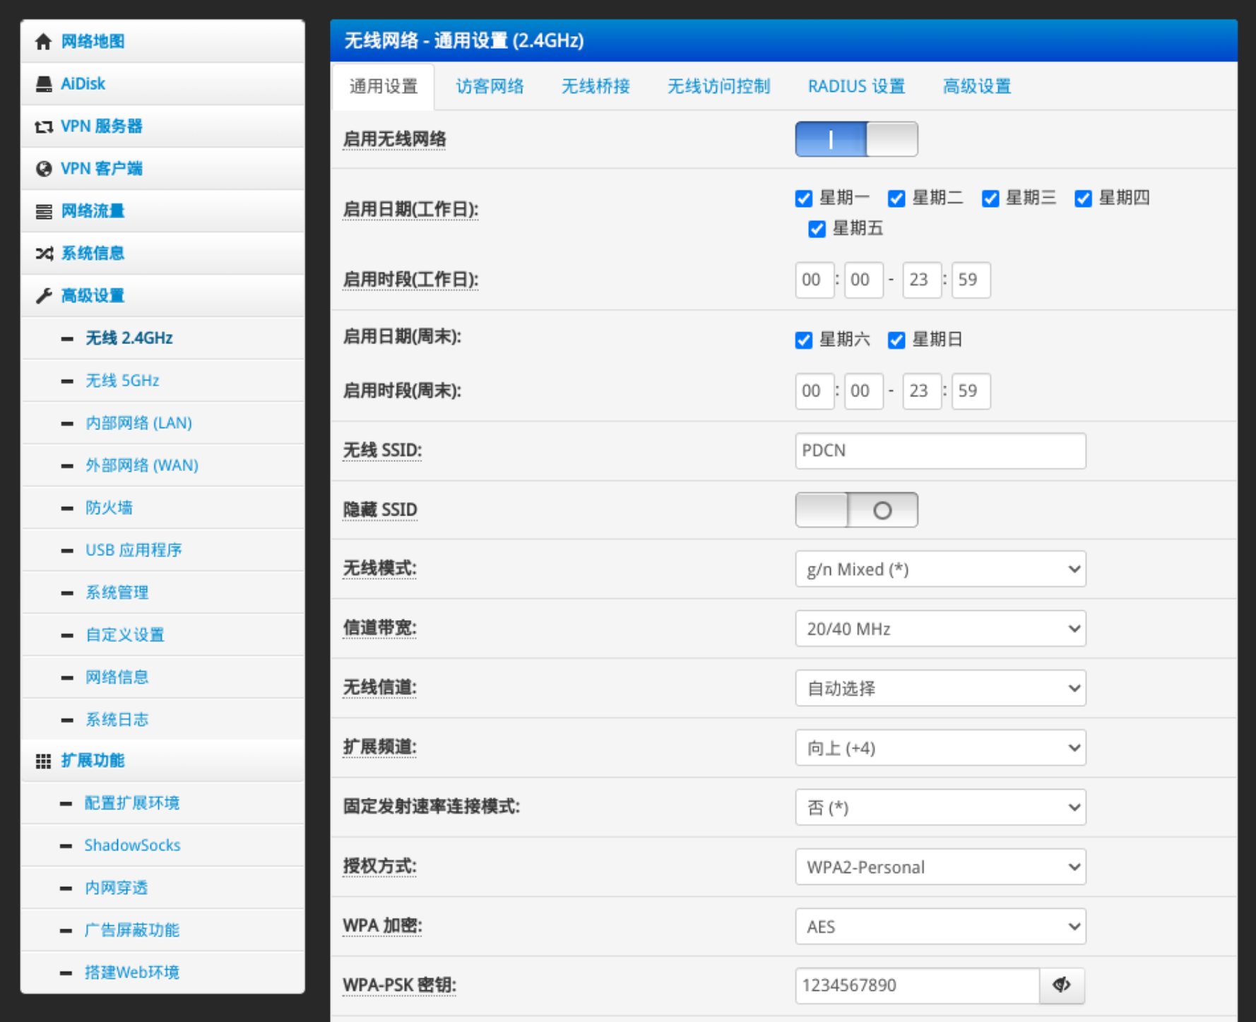Enable the 隐藏 SSID toggle

pyautogui.click(x=856, y=510)
